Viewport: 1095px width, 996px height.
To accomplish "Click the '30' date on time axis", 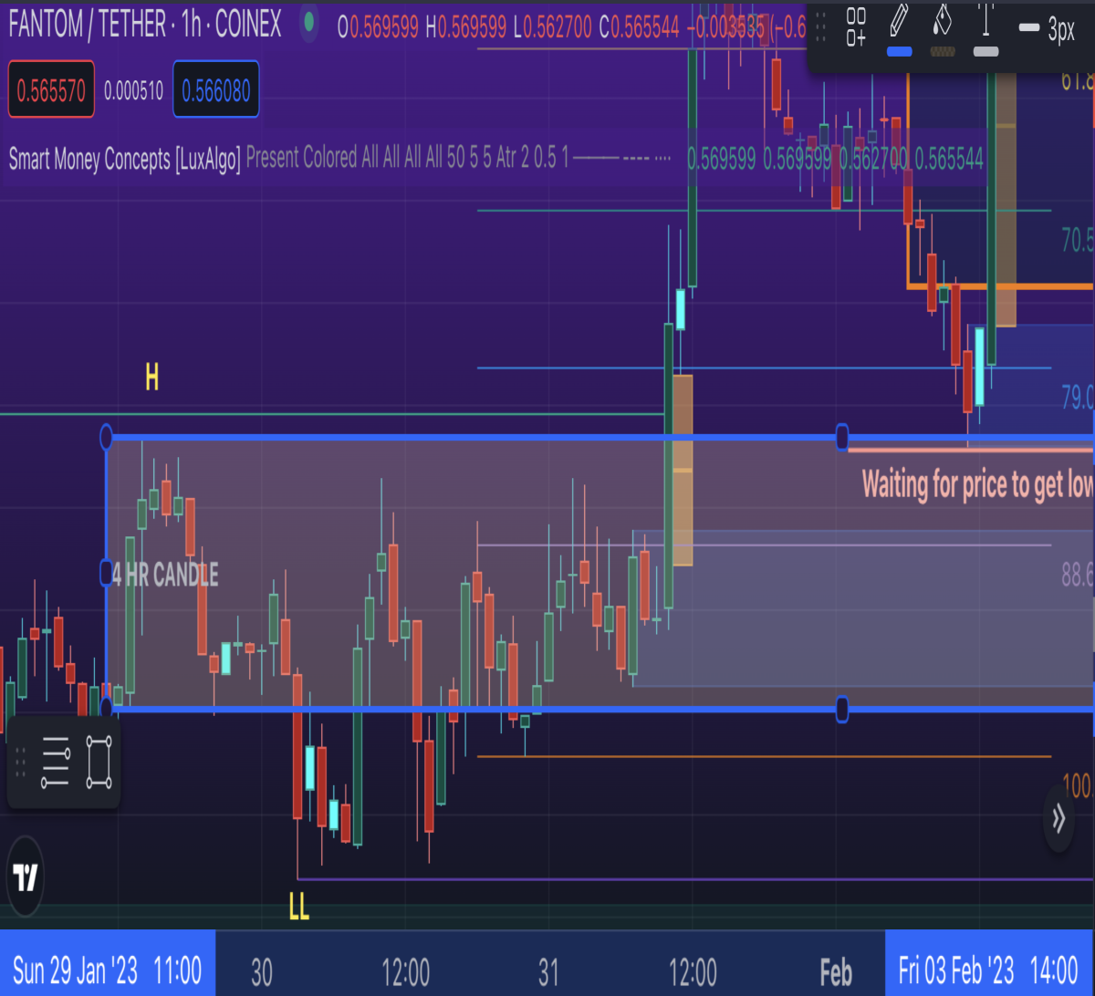I will pos(261,973).
